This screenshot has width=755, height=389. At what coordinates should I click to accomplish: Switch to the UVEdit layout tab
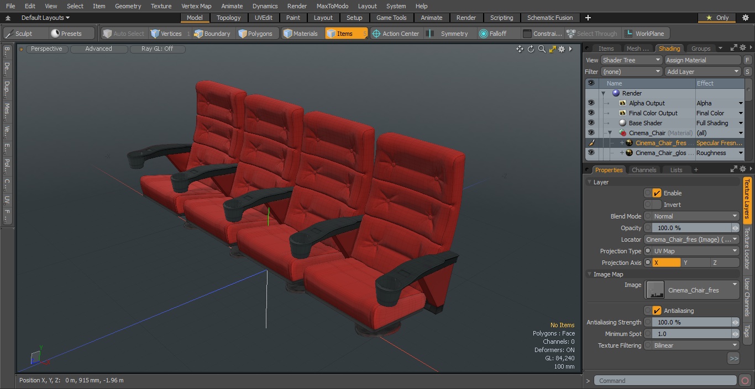point(263,18)
